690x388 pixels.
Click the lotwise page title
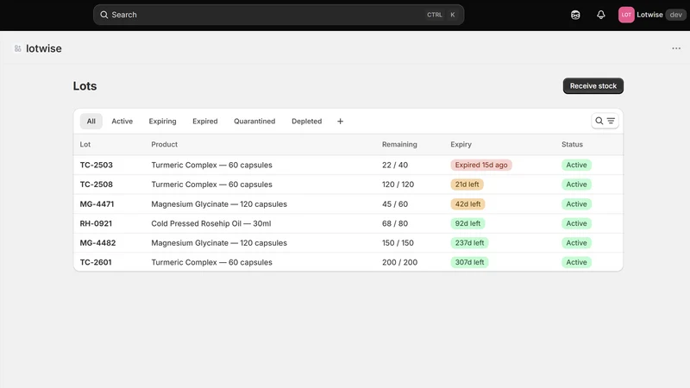44,48
